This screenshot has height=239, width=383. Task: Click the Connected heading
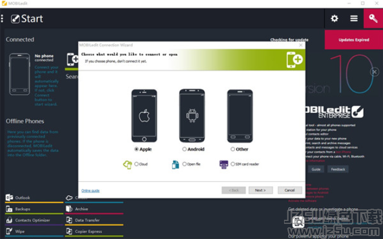coord(20,40)
